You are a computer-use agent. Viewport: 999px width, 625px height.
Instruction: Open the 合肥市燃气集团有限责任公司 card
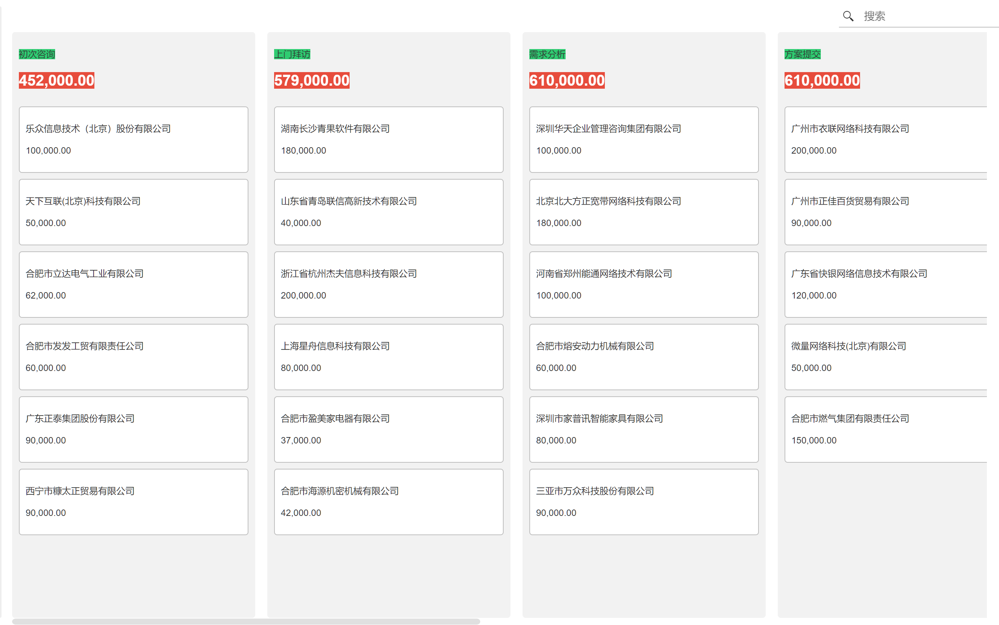[886, 429]
